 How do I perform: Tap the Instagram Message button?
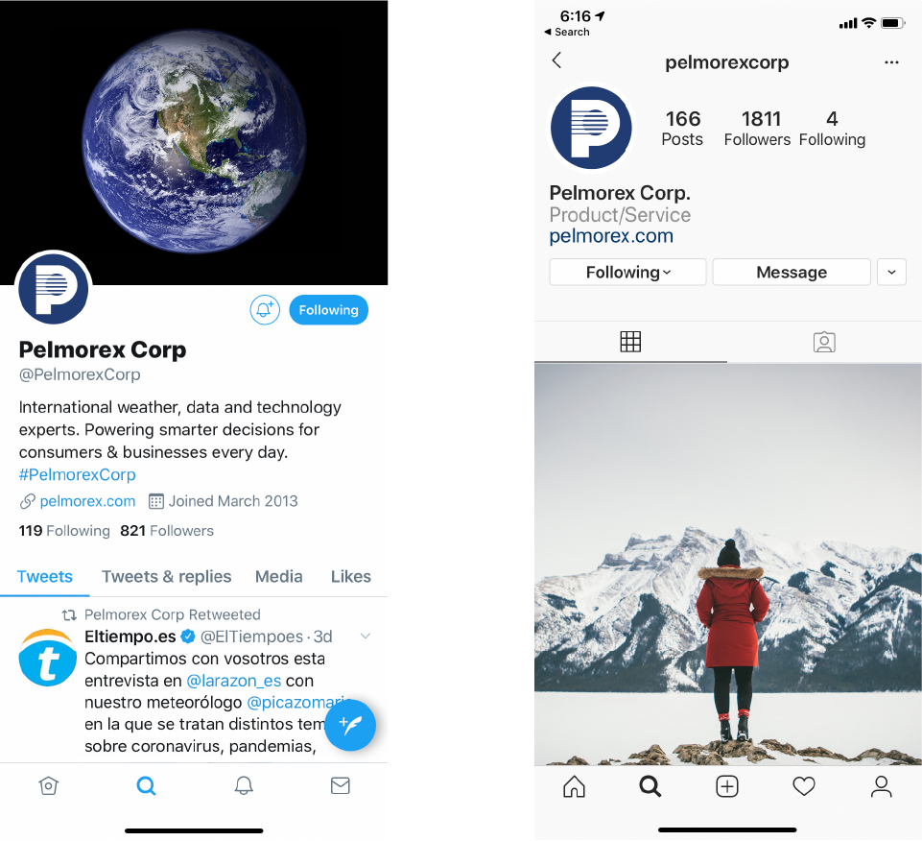pos(792,272)
